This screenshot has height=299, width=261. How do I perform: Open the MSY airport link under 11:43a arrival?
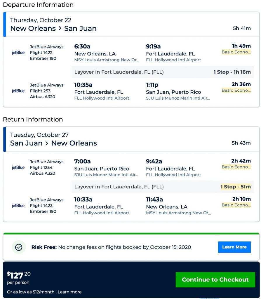point(178,213)
